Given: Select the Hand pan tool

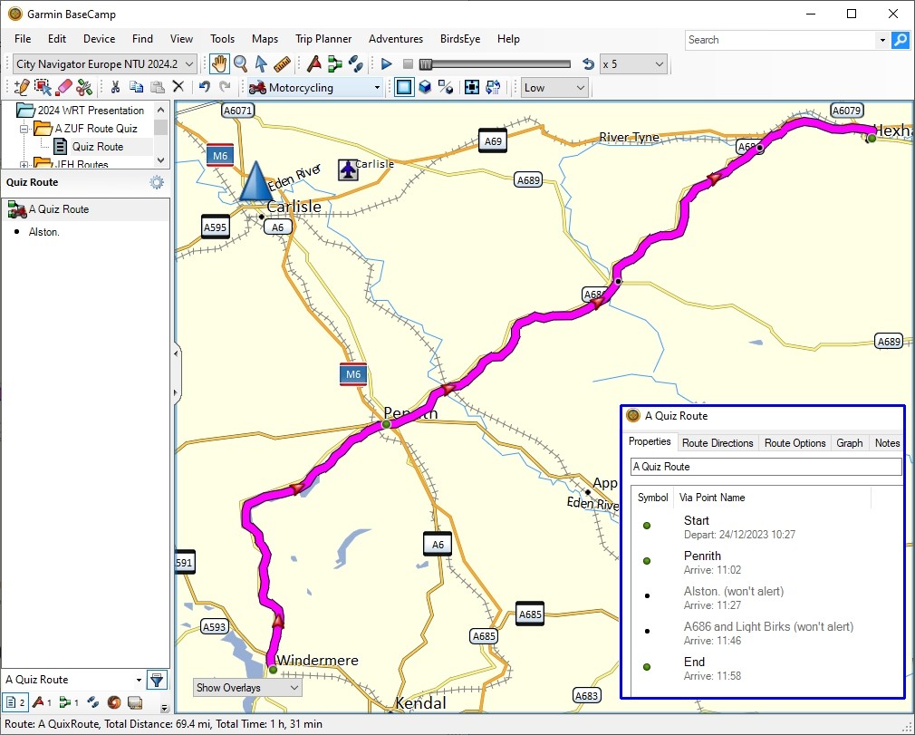Looking at the screenshot, I should click(x=219, y=63).
